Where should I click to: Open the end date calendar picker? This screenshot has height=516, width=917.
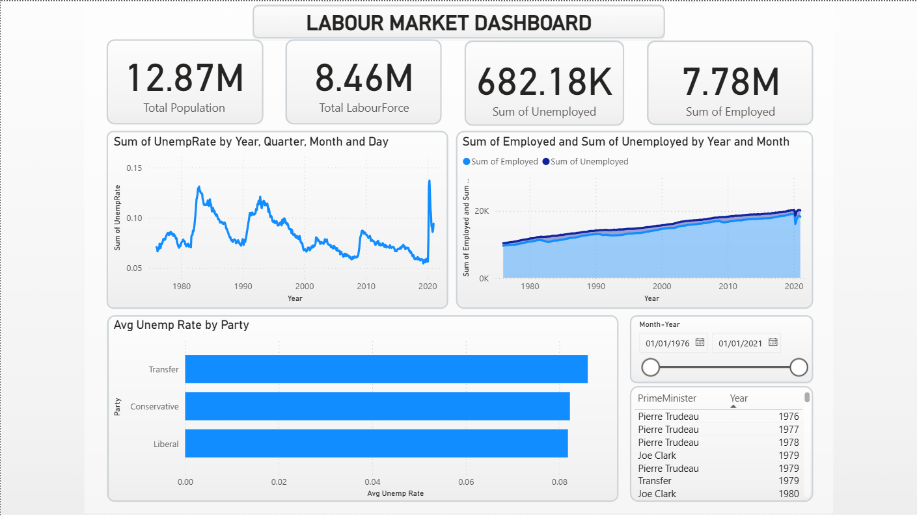pos(773,342)
